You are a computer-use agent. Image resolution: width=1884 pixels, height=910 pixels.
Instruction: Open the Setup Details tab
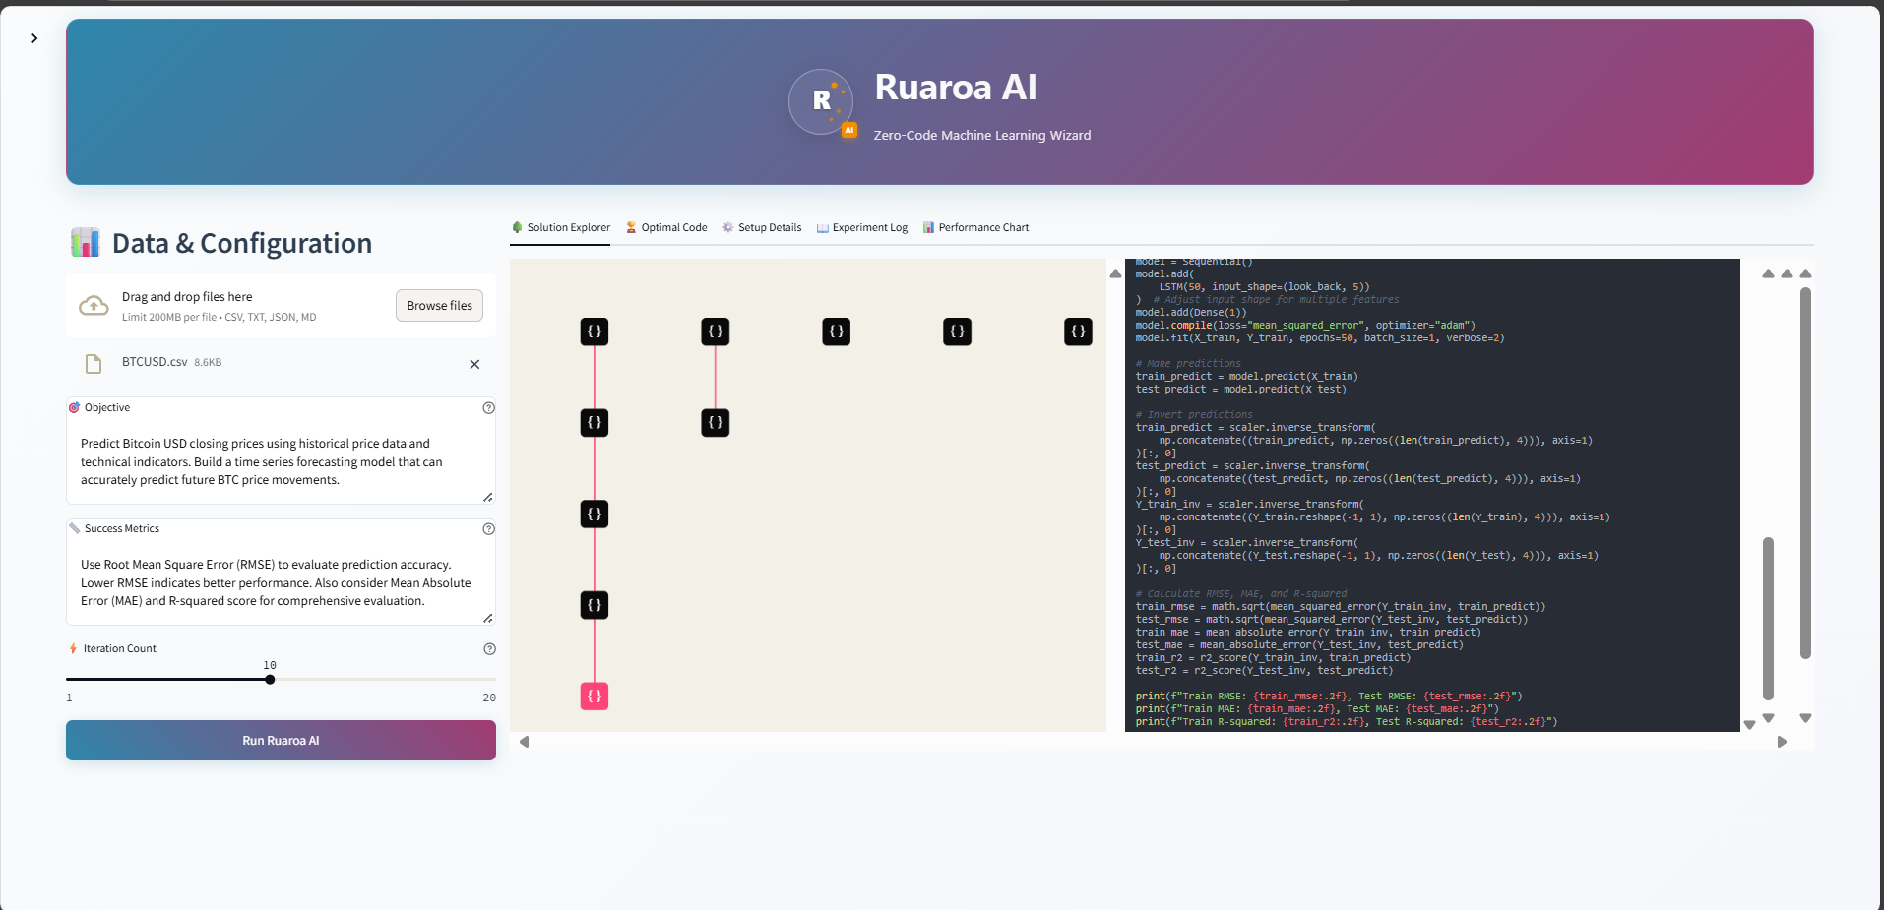tap(762, 227)
